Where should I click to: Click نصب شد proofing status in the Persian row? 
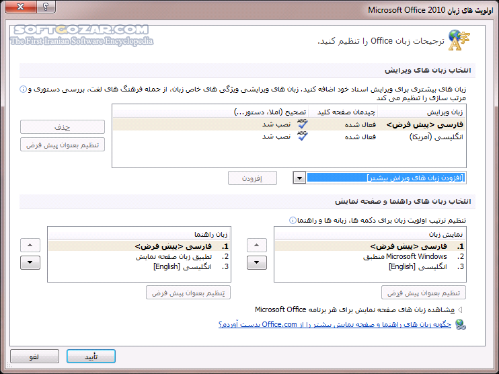pyautogui.click(x=276, y=124)
